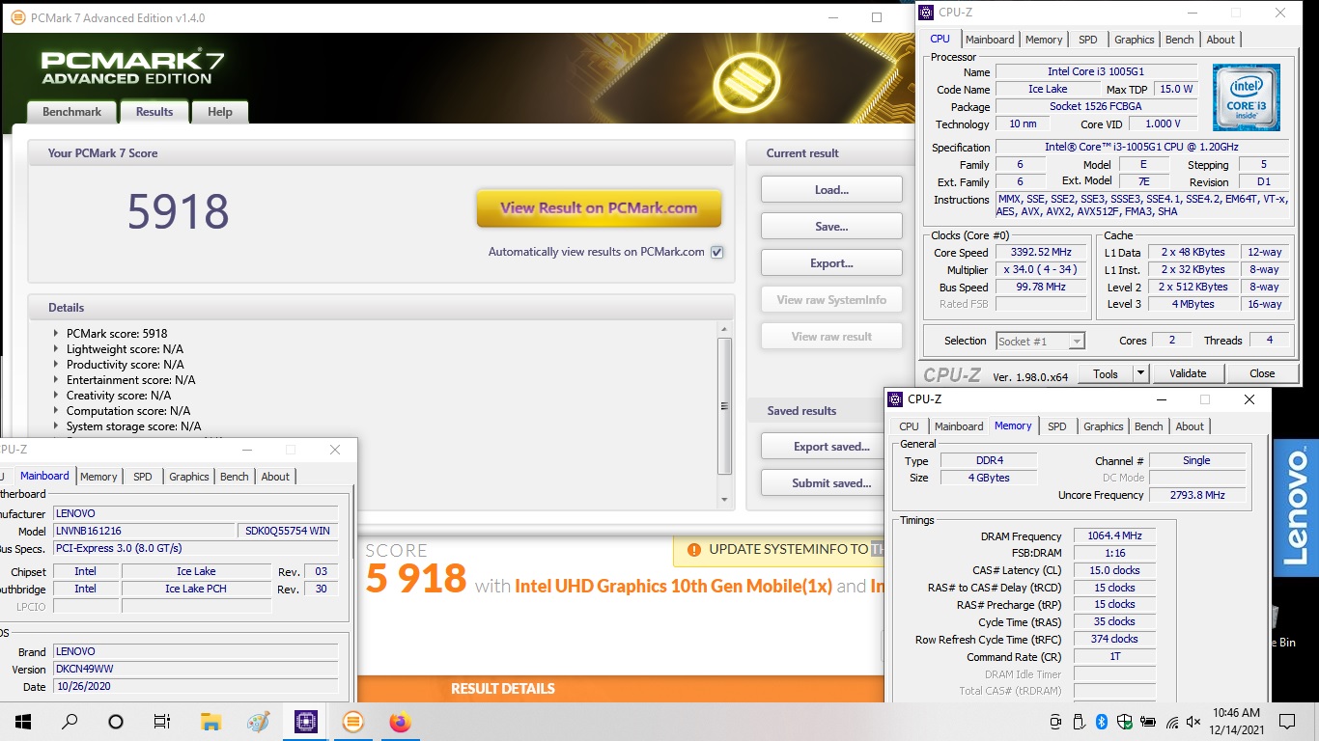Click the Details scrollbar up arrow
The height and width of the screenshot is (741, 1319).
725,331
